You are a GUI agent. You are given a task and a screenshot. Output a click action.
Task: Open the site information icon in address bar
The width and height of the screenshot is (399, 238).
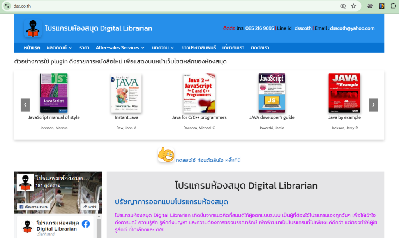[7, 6]
